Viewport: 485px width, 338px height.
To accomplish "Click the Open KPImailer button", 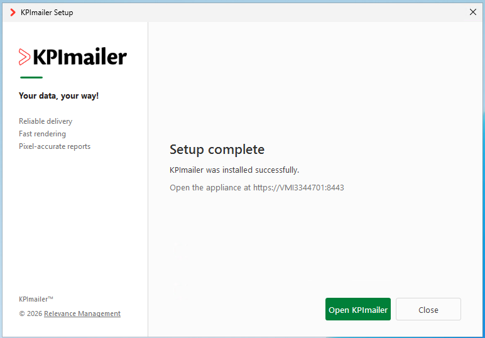I will click(x=358, y=309).
